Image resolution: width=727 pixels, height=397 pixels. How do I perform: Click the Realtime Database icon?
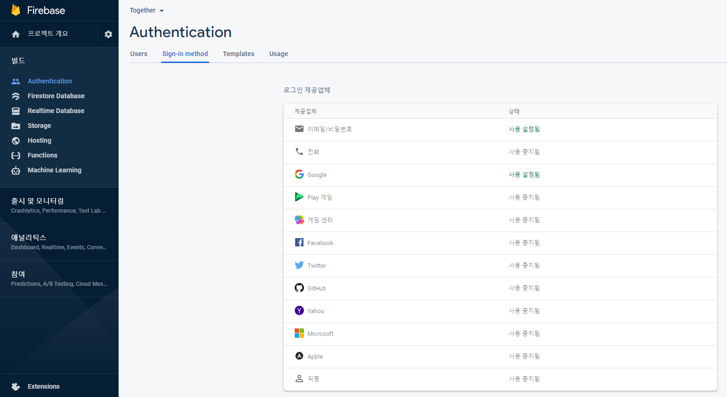[x=16, y=111]
